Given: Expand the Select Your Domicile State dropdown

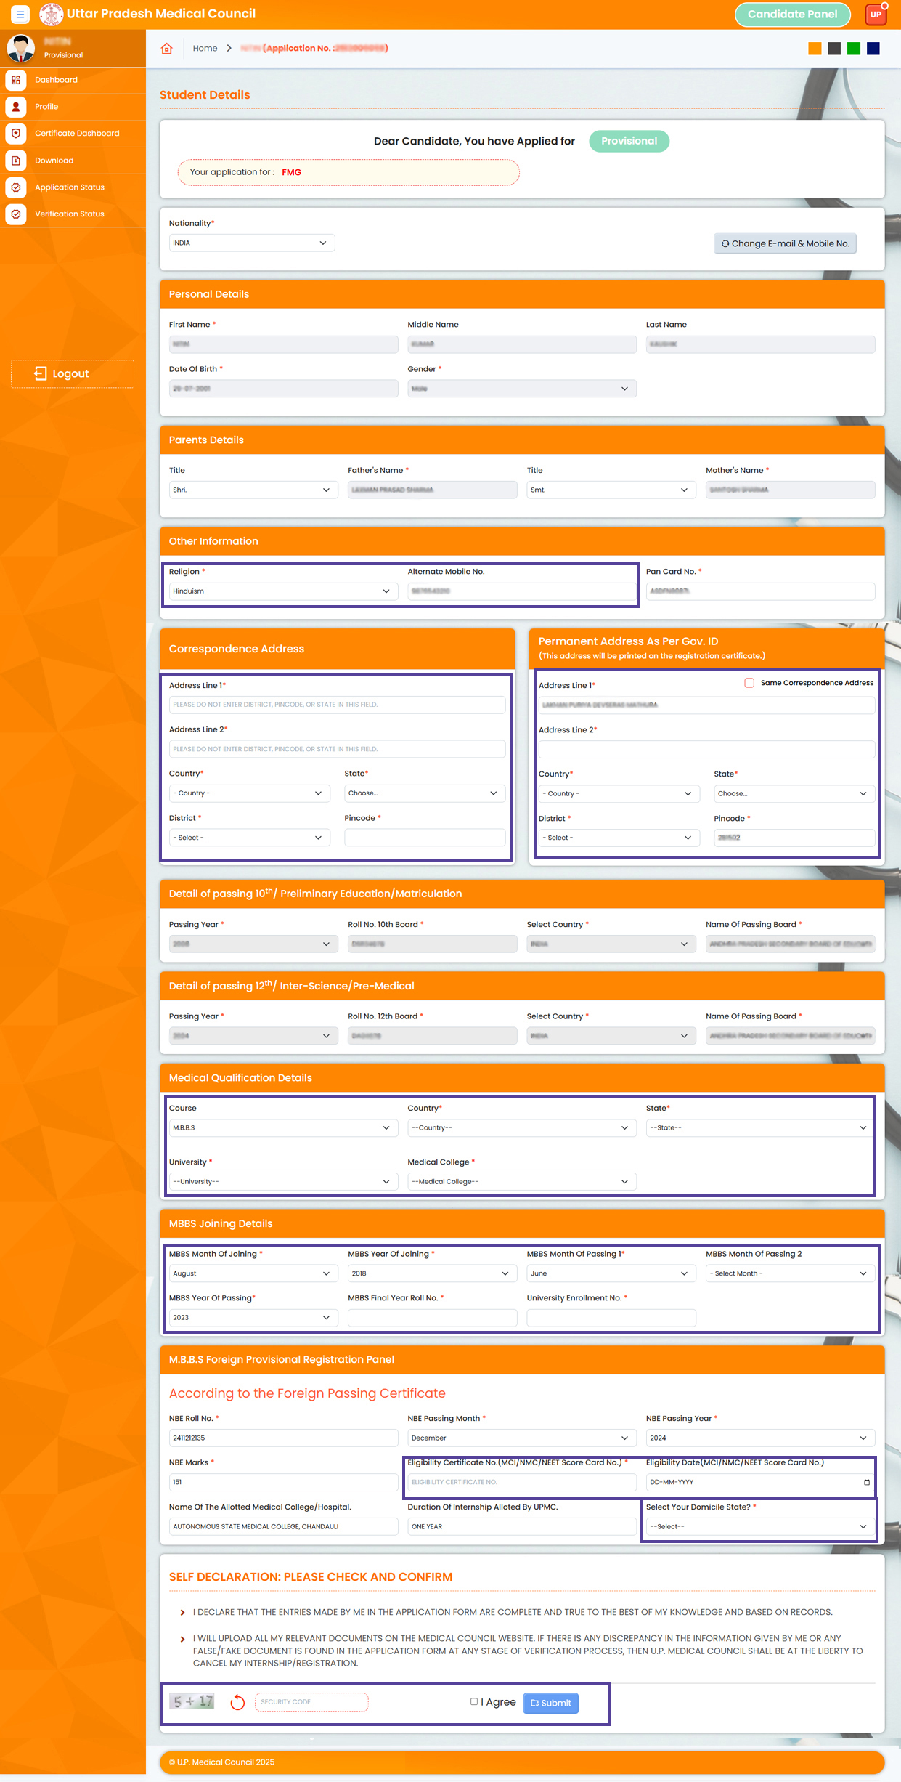Looking at the screenshot, I should click(x=759, y=1526).
